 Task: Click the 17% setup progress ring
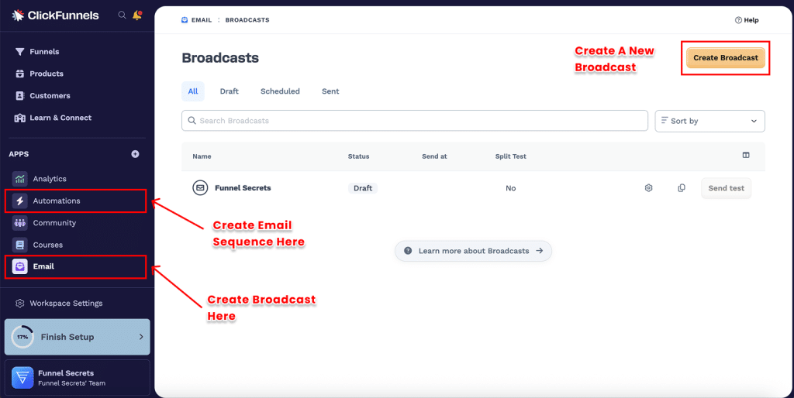pos(22,337)
